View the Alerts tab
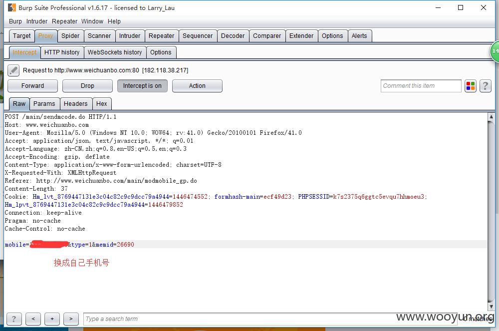This screenshot has height=331, width=499. pos(359,36)
